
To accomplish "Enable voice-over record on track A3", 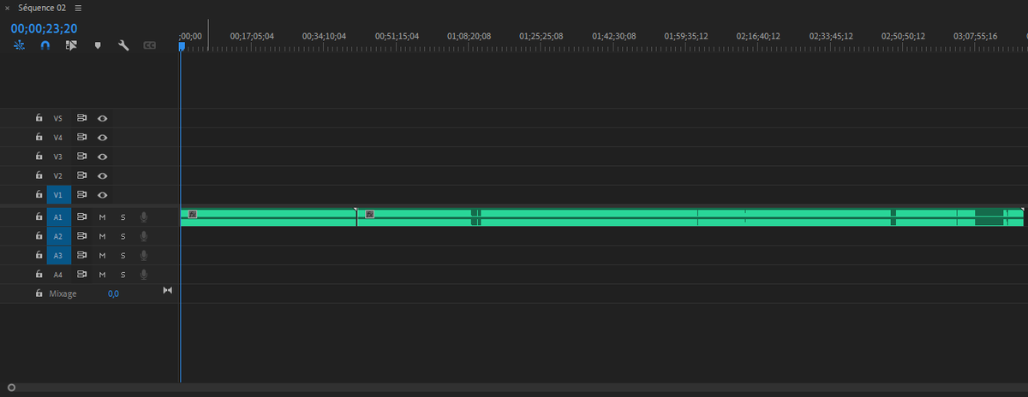I will coord(144,255).
